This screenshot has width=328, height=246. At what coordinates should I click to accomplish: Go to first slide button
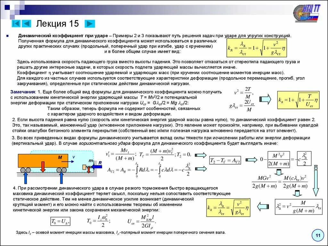[16, 23]
